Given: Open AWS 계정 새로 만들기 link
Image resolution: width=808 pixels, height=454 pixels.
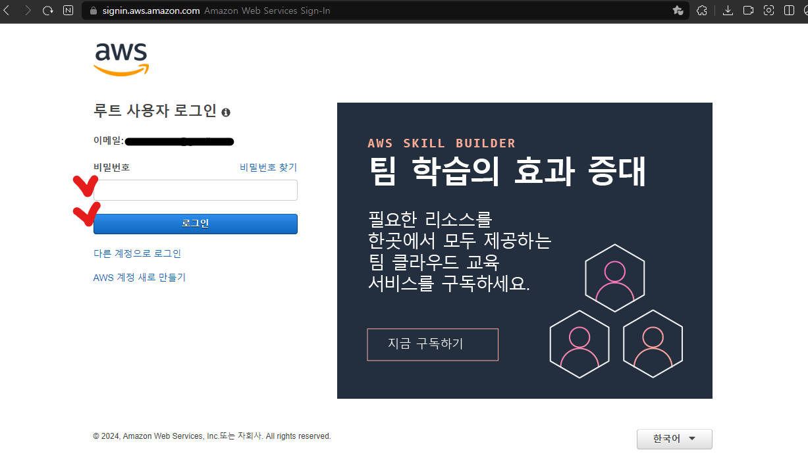Looking at the screenshot, I should 140,278.
